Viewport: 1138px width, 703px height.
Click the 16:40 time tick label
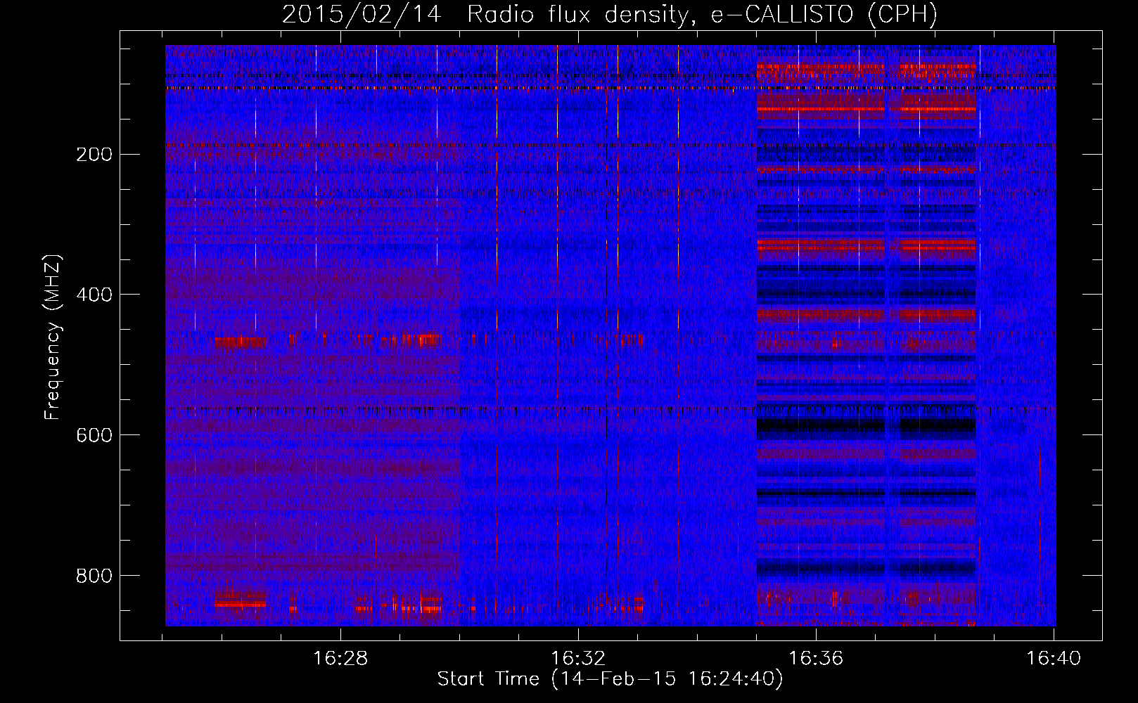tap(1054, 659)
